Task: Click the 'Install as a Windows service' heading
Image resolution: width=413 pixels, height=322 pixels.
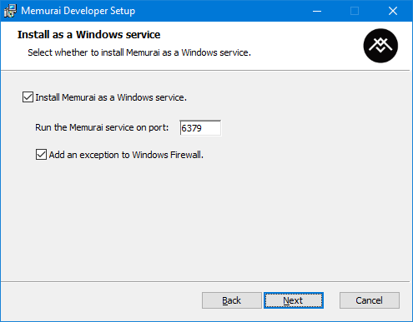Action: (x=88, y=35)
